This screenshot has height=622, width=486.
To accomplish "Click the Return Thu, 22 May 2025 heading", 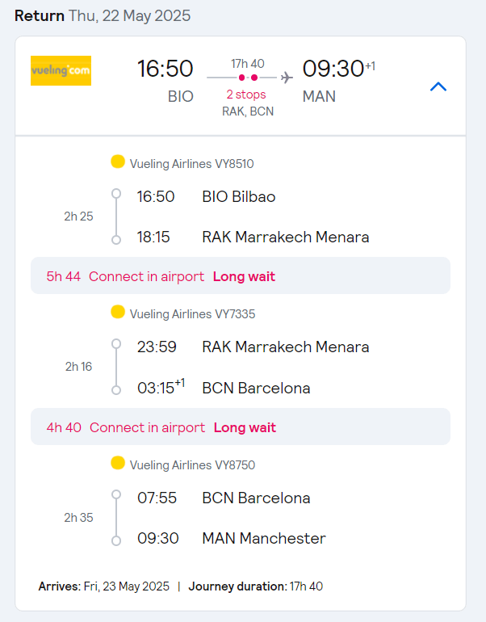I will pos(103,16).
